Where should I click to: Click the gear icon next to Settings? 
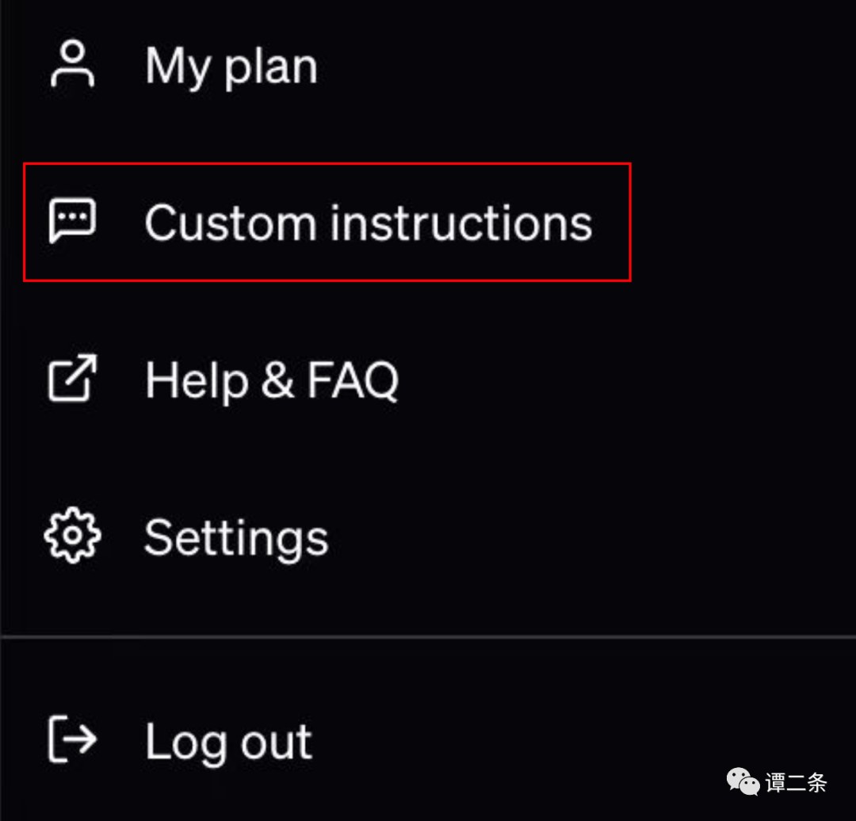pyautogui.click(x=72, y=537)
